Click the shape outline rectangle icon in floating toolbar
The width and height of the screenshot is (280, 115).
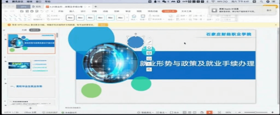pos(149,53)
